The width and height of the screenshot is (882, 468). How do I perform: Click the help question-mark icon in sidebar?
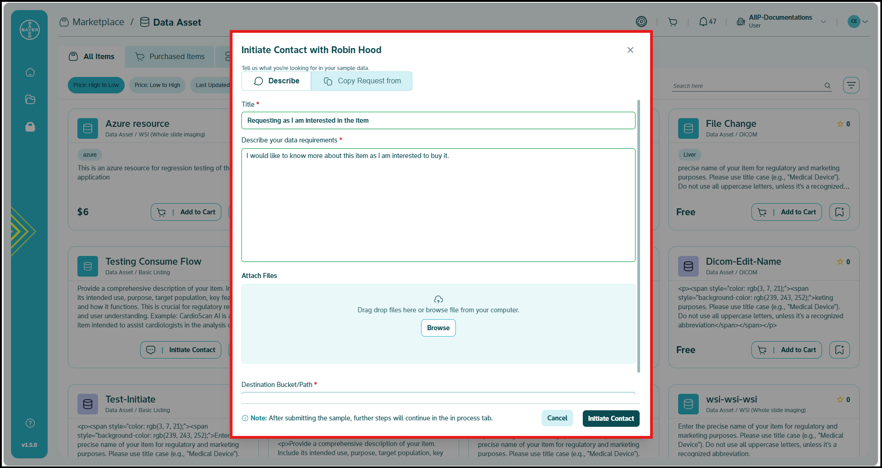(x=29, y=423)
